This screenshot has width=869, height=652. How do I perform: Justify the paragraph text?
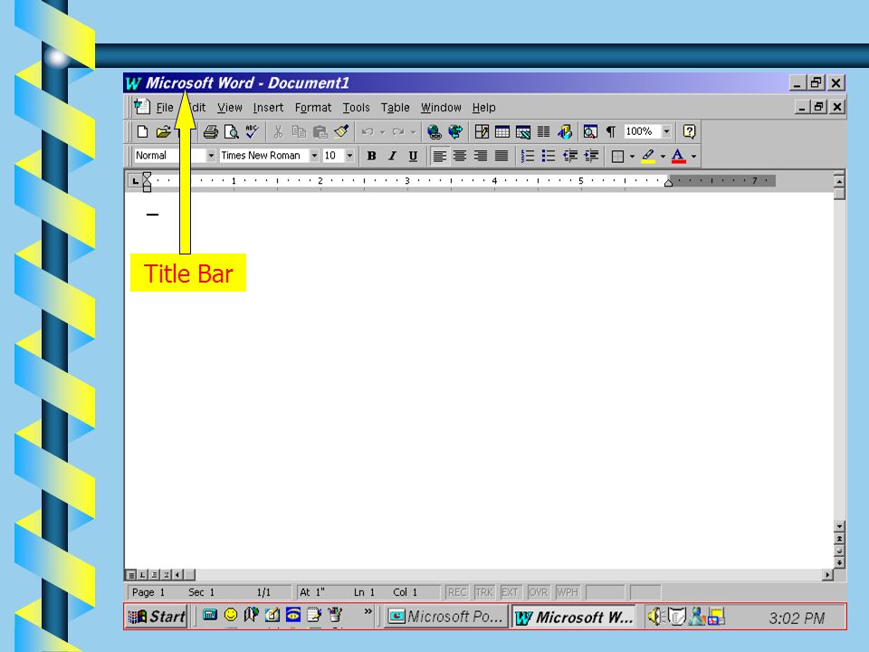pos(501,157)
